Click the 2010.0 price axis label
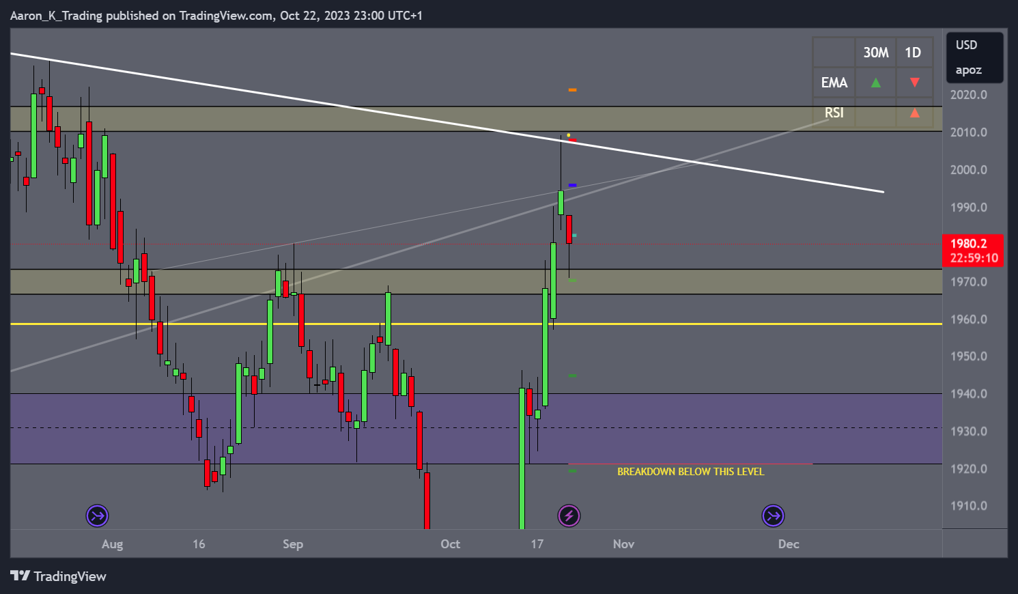 pyautogui.click(x=968, y=132)
